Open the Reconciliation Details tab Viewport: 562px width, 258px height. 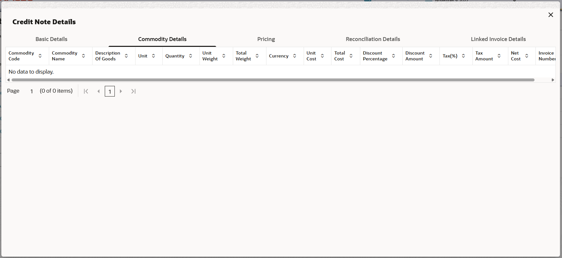(373, 39)
